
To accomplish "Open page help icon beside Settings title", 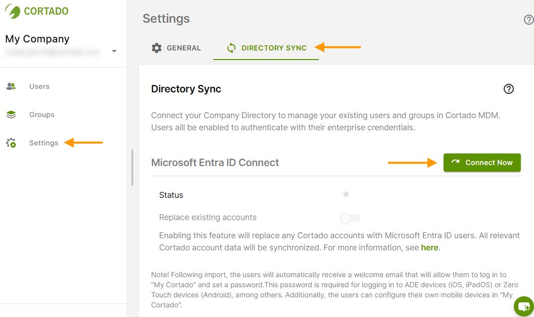I will point(528,20).
